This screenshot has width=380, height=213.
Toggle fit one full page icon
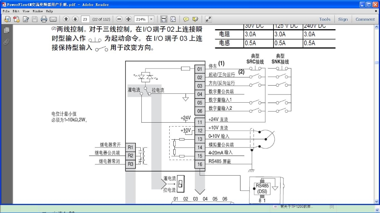pyautogui.click(x=173, y=19)
